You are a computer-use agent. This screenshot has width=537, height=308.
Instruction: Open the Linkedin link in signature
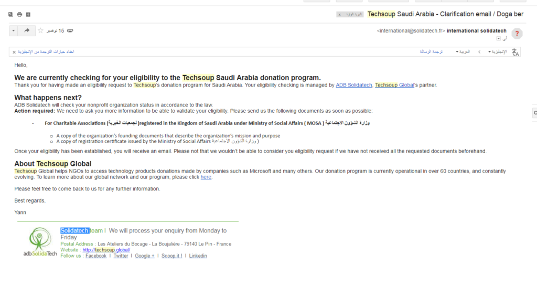(198, 256)
